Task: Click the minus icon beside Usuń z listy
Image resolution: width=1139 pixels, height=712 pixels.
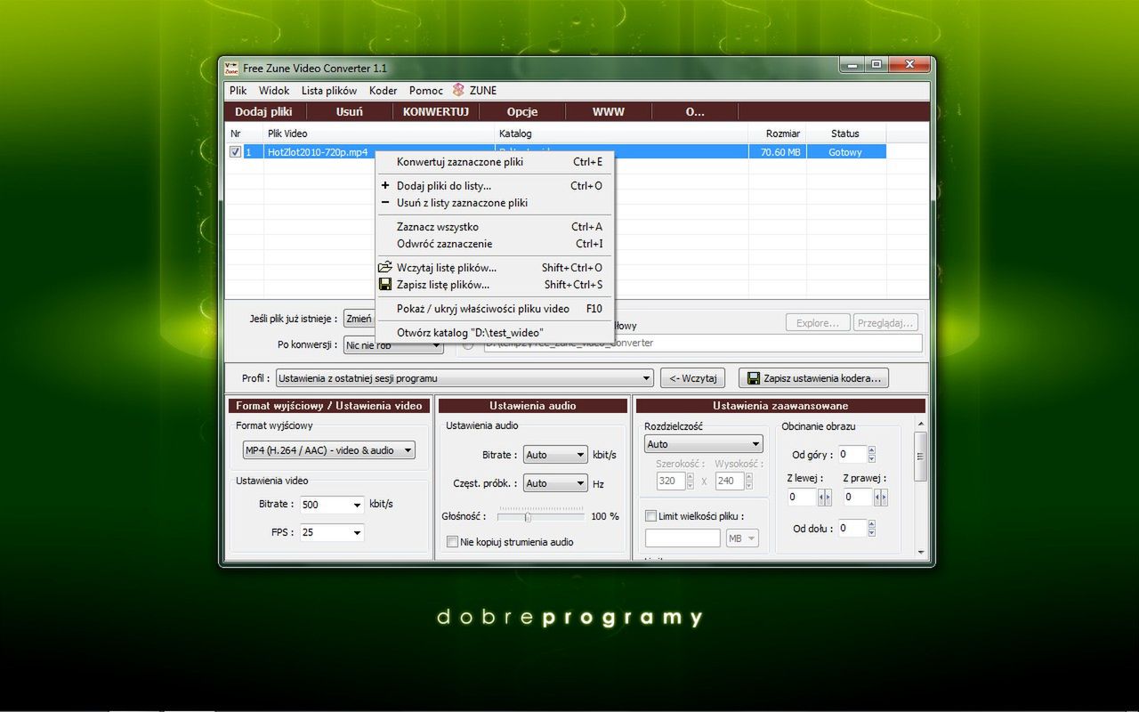Action: (x=385, y=203)
